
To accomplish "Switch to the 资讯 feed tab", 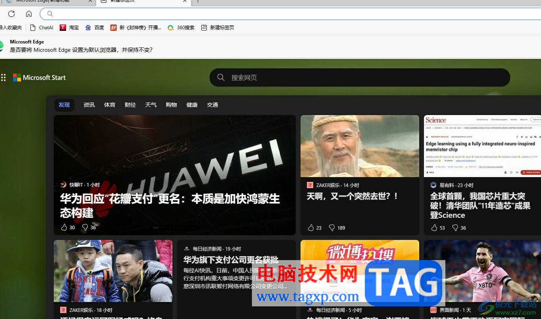I will coord(89,105).
